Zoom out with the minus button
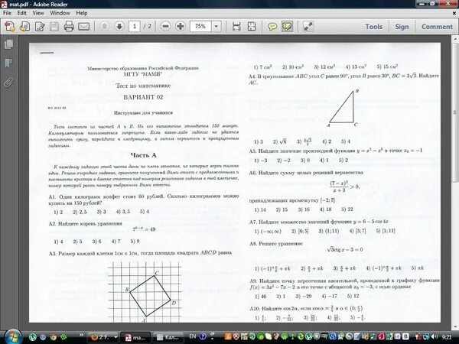The image size is (459, 344). pyautogui.click(x=165, y=26)
